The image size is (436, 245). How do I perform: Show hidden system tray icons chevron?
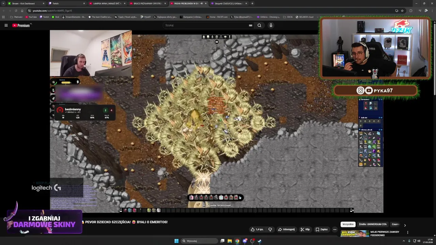pos(404,241)
